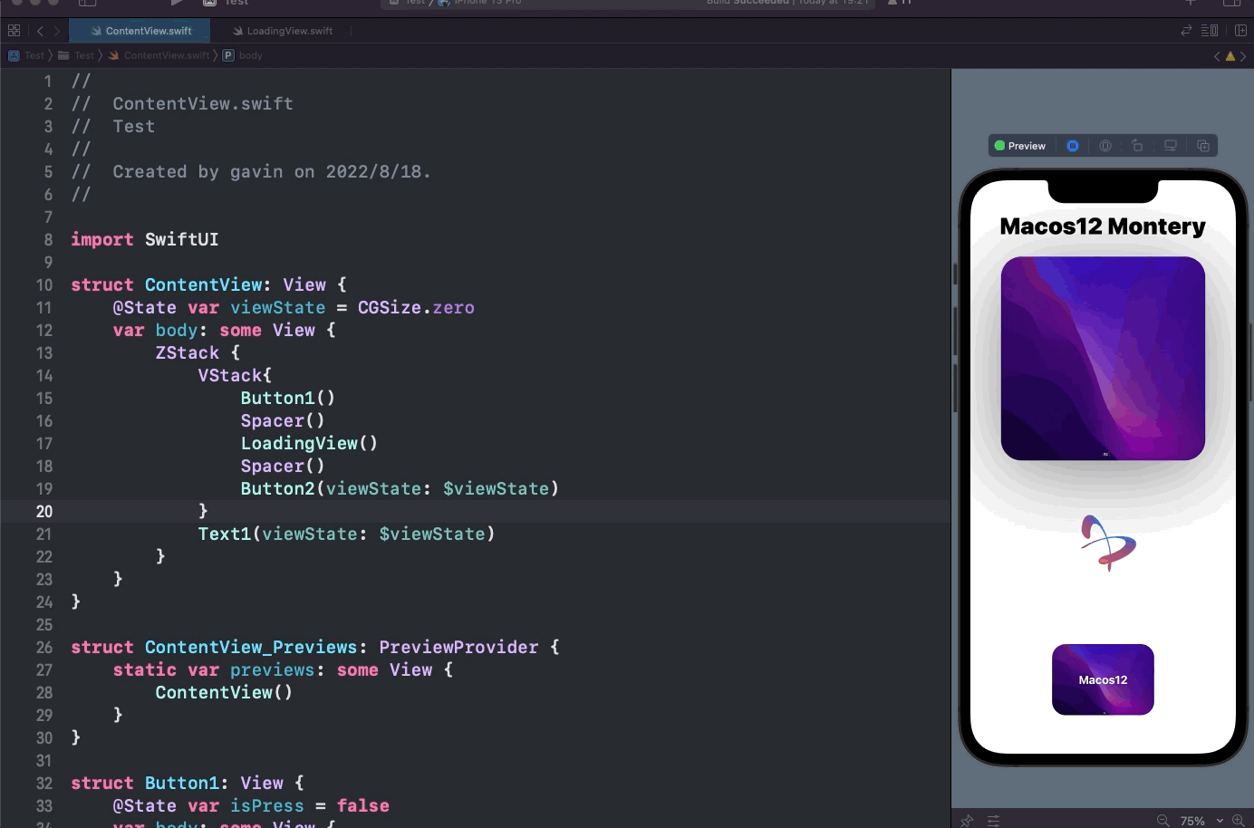Click the Run play button in toolbar
Viewport: 1254px width, 828px height.
(x=177, y=3)
